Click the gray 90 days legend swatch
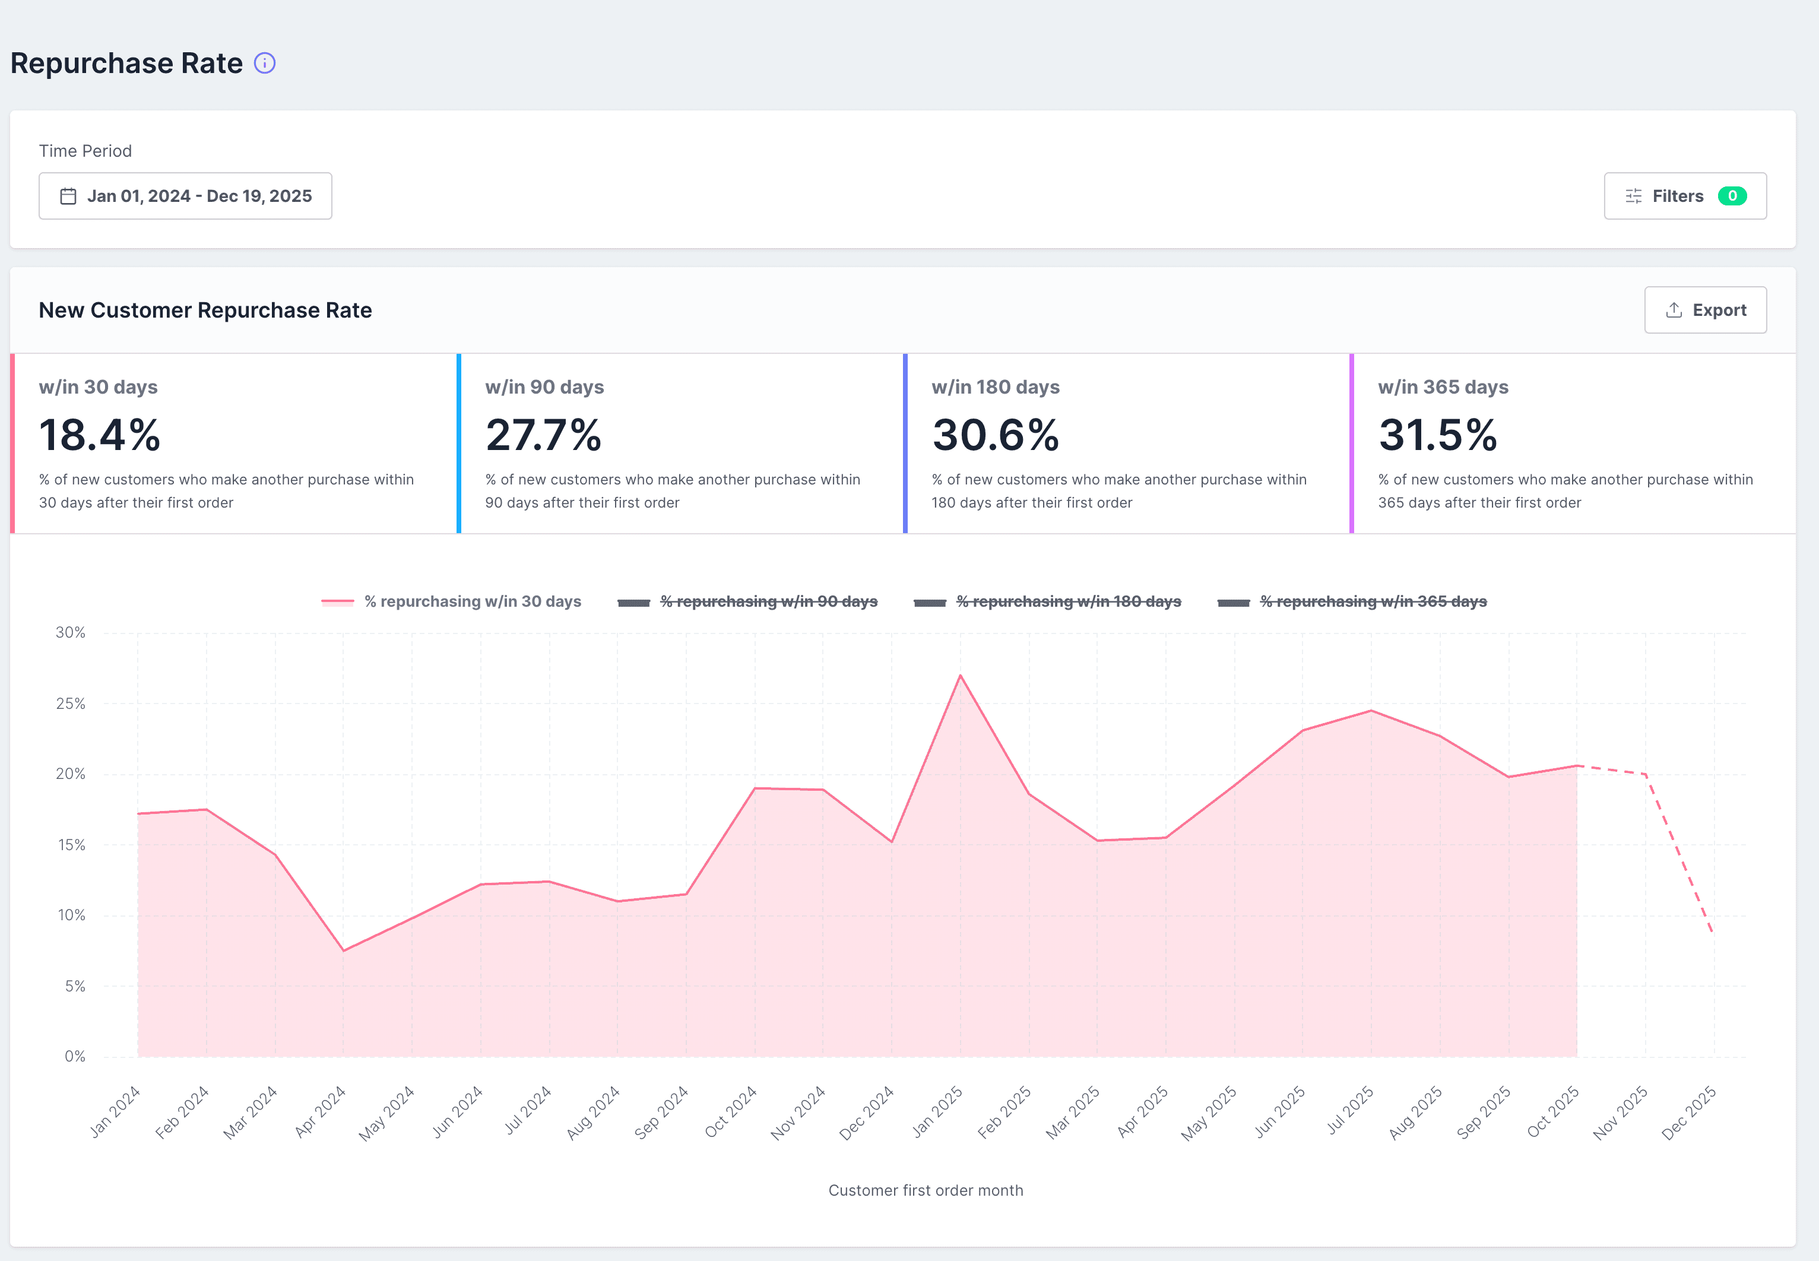The image size is (1819, 1261). click(x=633, y=602)
